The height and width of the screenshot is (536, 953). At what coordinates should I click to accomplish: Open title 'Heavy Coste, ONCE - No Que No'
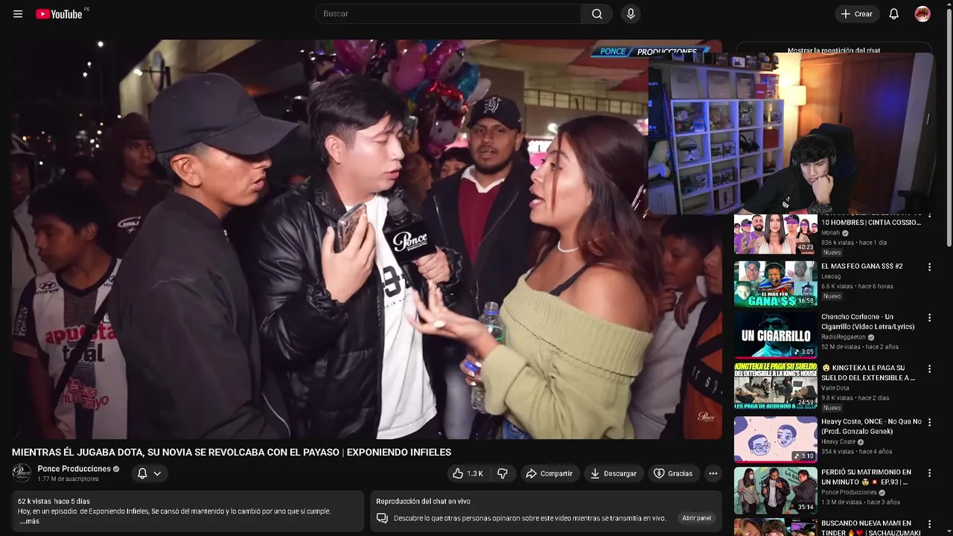(871, 427)
